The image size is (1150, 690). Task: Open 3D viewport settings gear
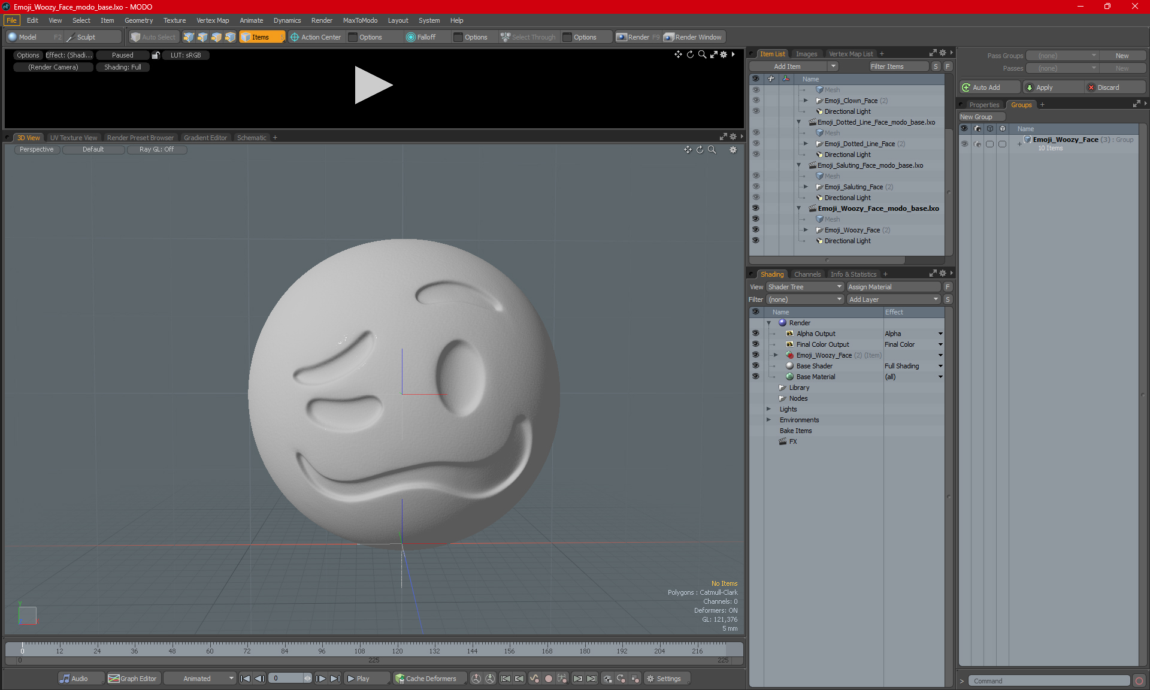click(733, 150)
